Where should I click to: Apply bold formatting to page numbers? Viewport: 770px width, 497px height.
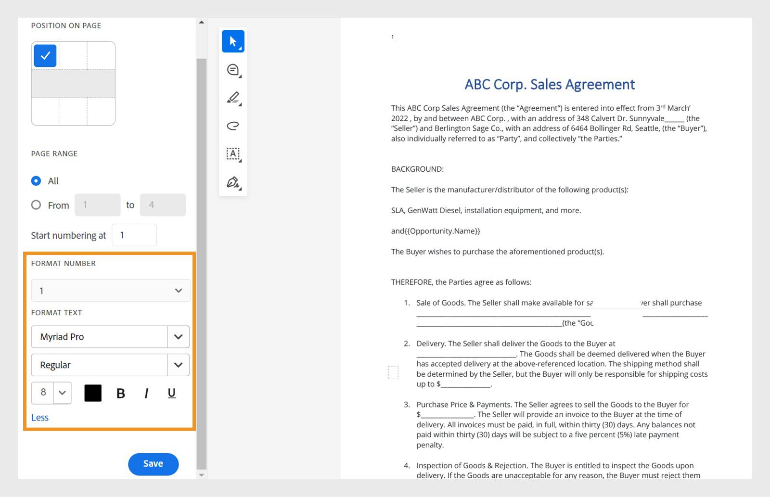pos(120,393)
